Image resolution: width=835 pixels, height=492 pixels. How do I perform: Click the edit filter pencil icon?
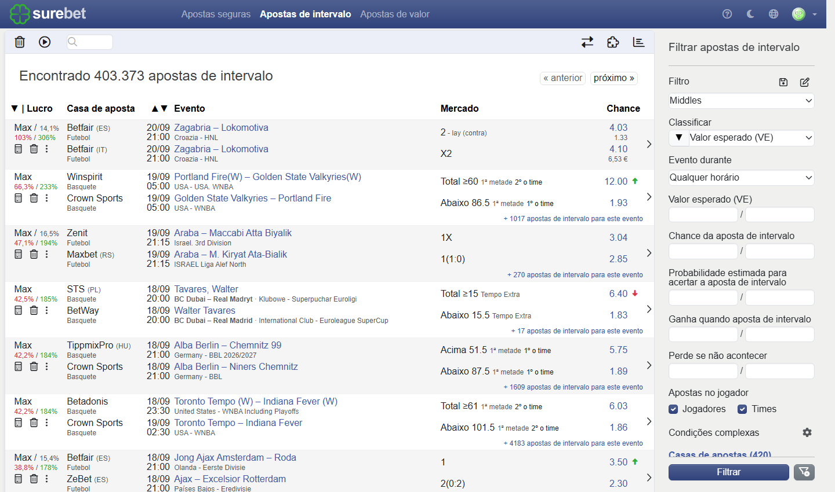(805, 82)
